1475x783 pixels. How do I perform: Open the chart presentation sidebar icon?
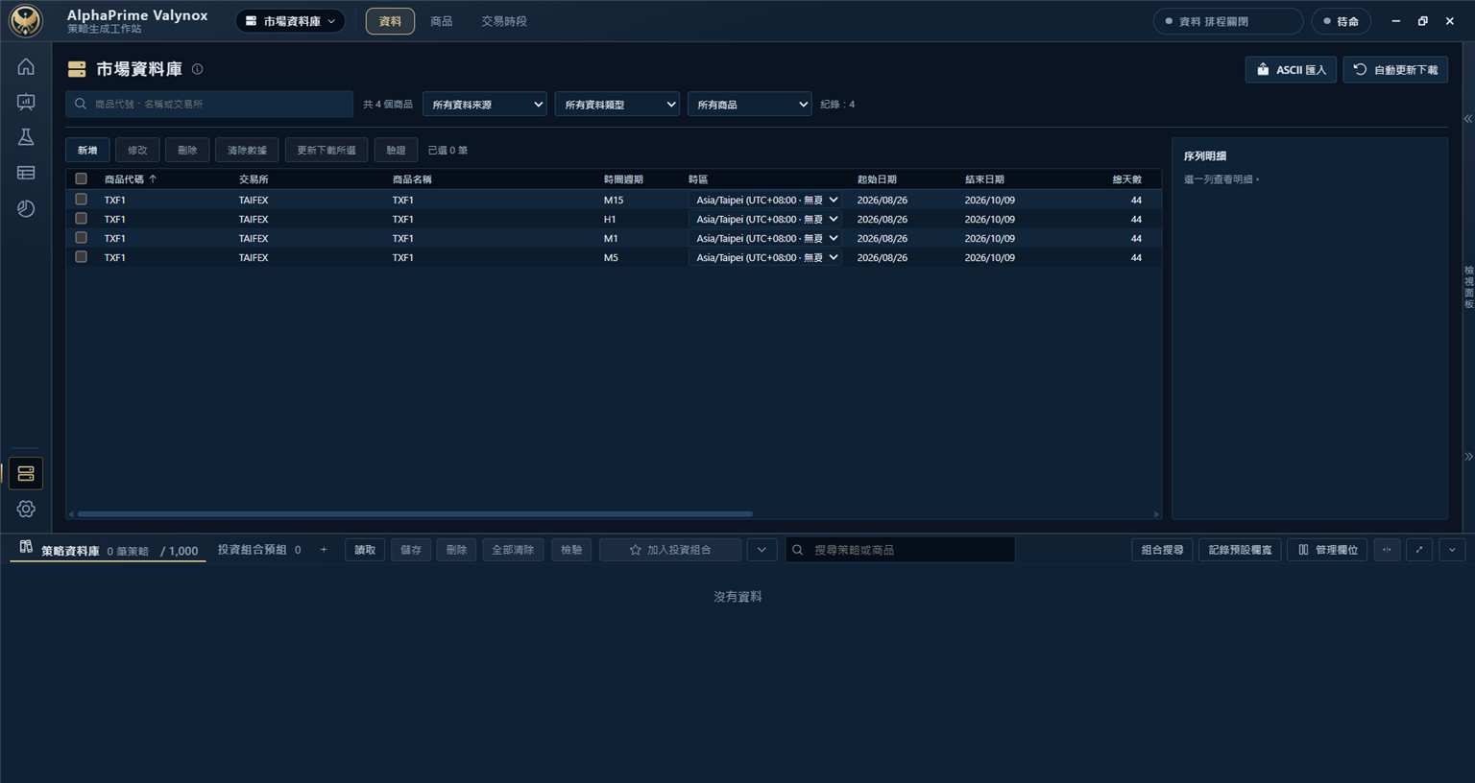click(26, 102)
